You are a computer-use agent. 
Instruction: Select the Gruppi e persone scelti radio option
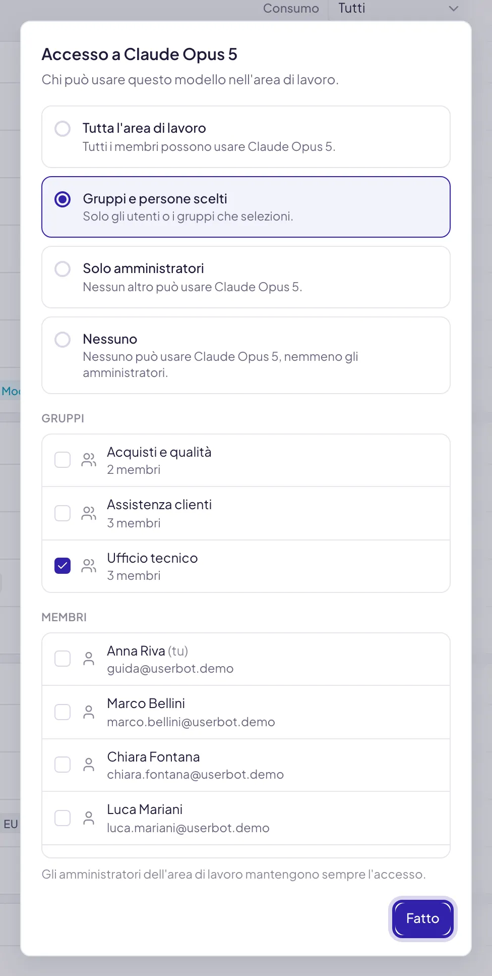(x=63, y=199)
